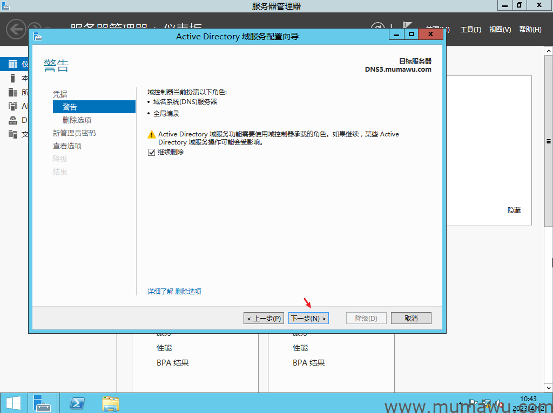Uncheck the 继续删除 checkbox
The height and width of the screenshot is (413, 553).
point(151,153)
